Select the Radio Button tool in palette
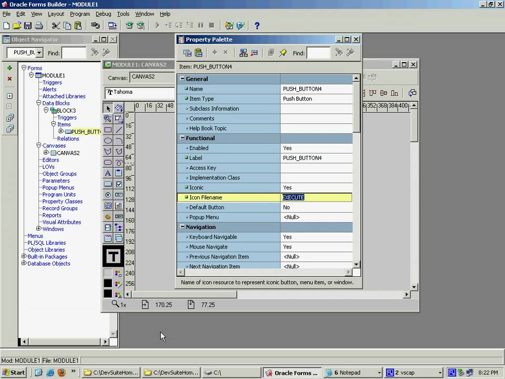The image size is (505, 379). pyautogui.click(x=108, y=195)
